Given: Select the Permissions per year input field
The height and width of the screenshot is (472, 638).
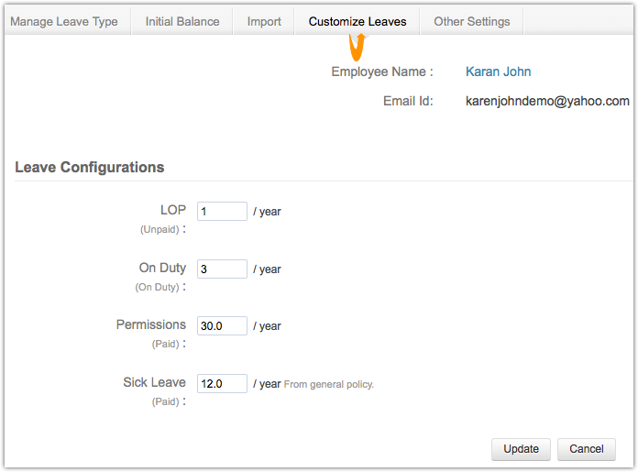Looking at the screenshot, I should 222,326.
